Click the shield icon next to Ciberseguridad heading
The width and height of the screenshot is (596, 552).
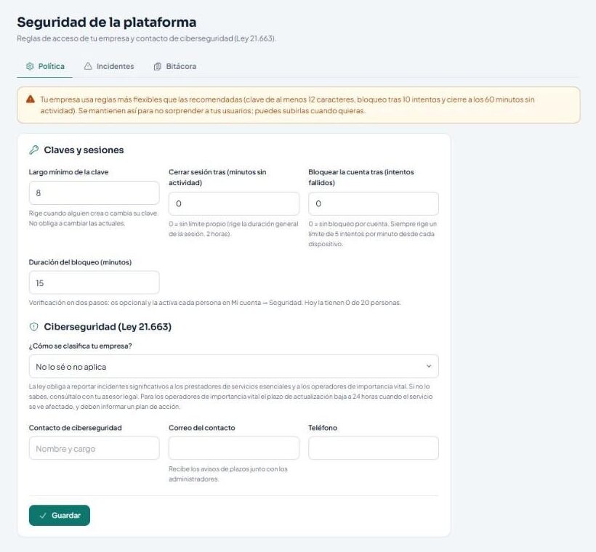(34, 327)
